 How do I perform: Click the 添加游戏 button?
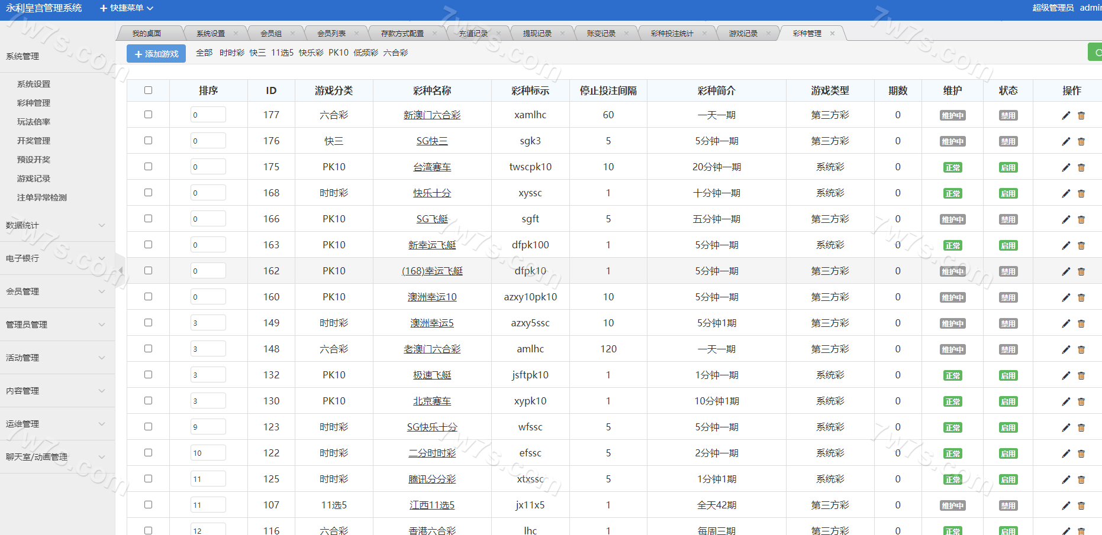[156, 54]
